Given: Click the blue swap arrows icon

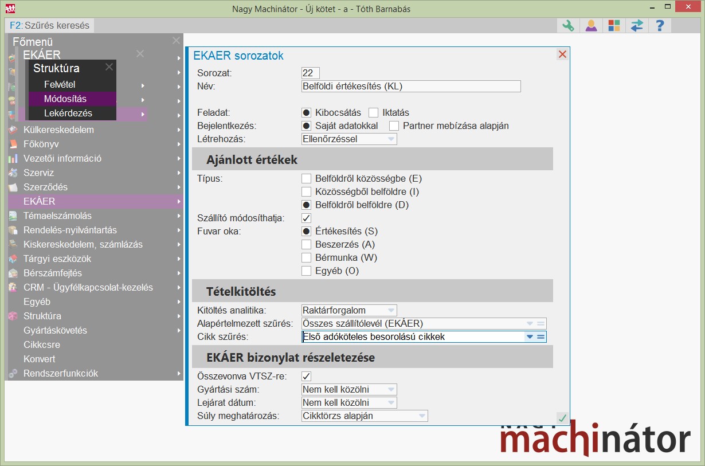Looking at the screenshot, I should (637, 26).
